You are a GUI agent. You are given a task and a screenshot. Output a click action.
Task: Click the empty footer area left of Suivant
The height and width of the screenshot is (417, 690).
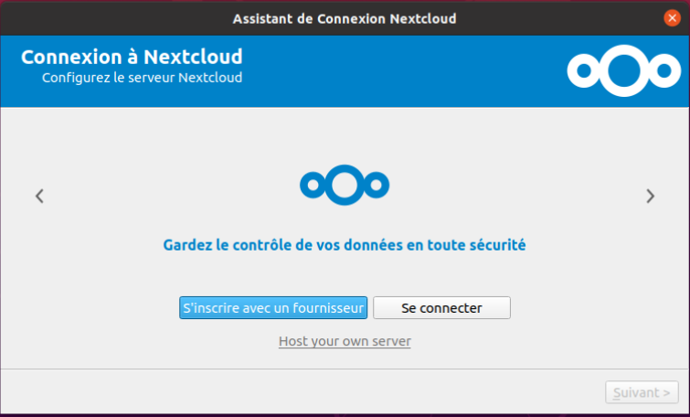302,393
